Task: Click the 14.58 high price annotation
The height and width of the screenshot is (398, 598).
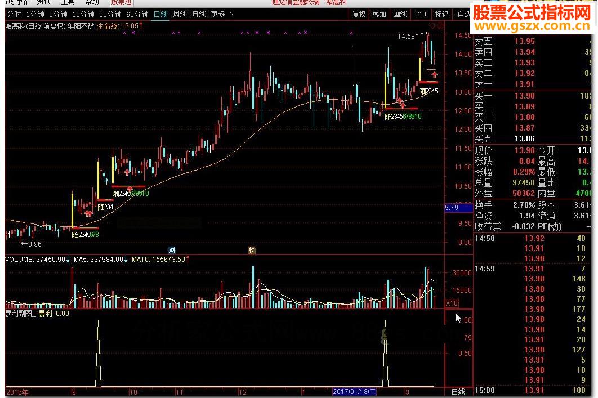Action: click(406, 37)
